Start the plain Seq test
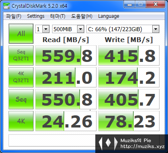 click(21, 99)
